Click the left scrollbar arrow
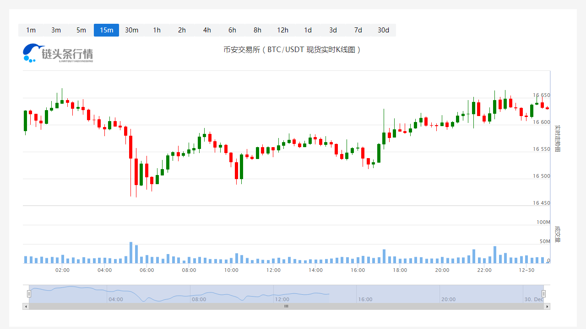 pyautogui.click(x=26, y=306)
